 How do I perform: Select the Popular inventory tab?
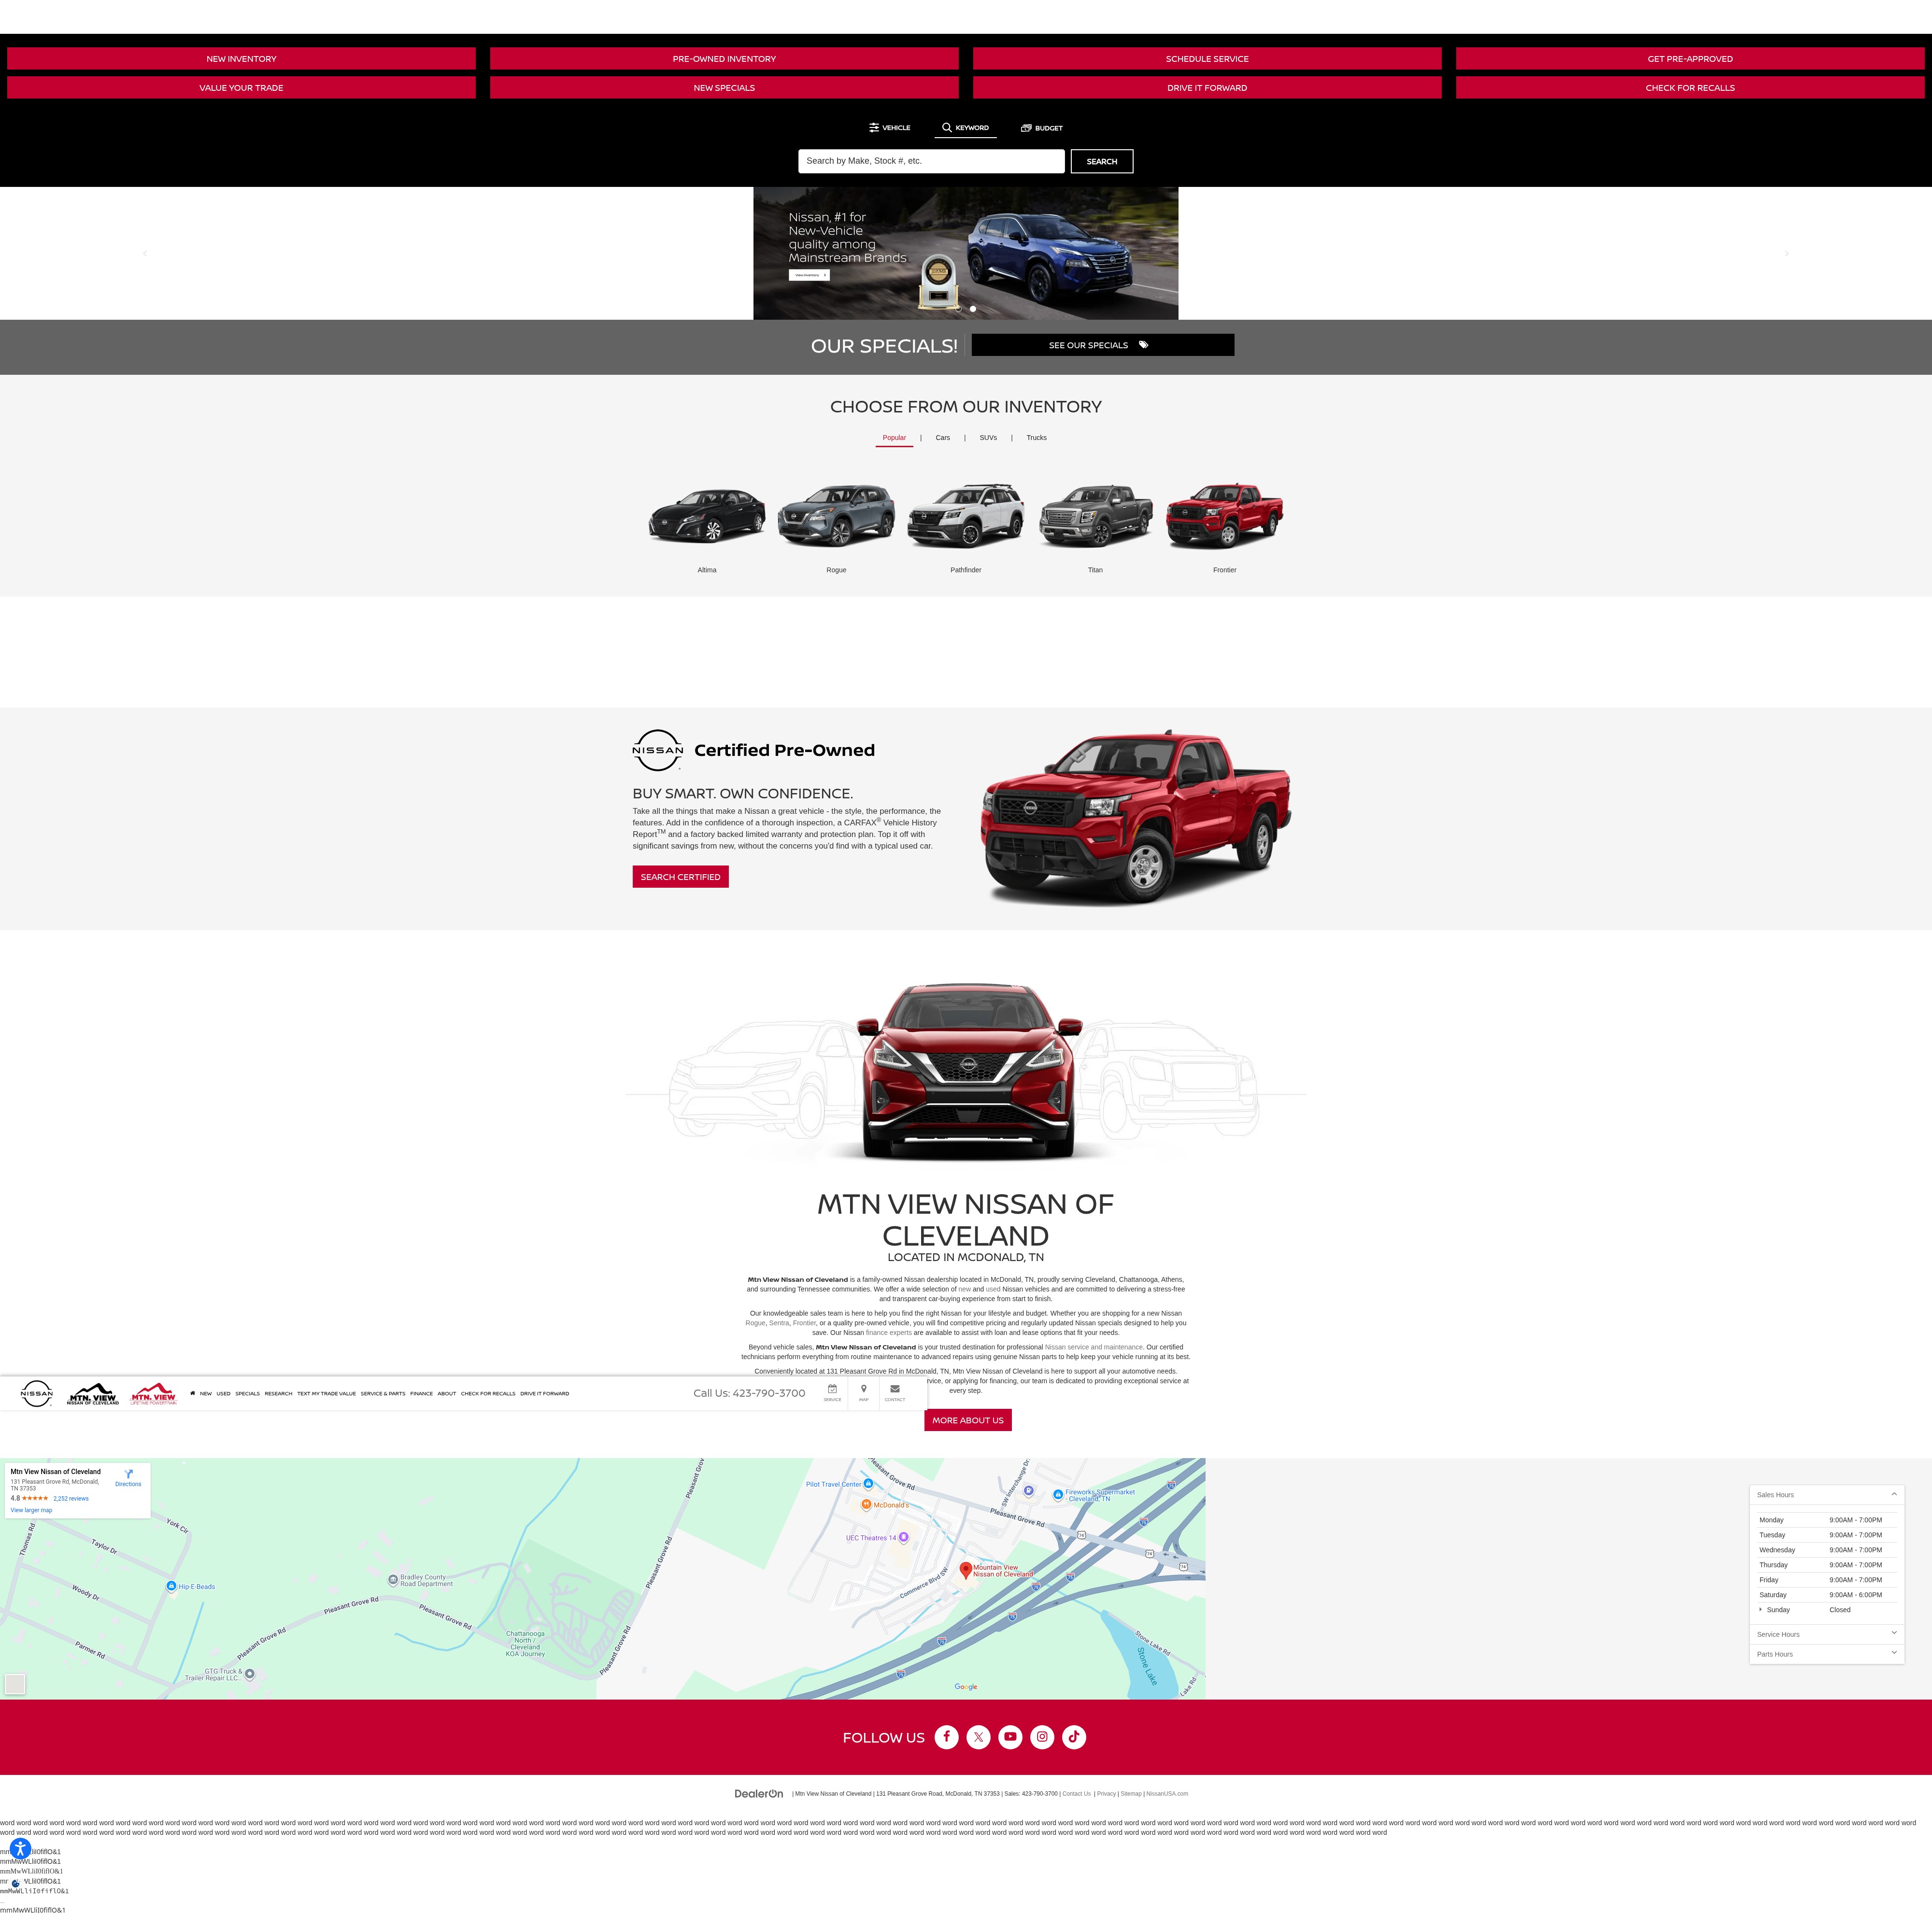coord(894,437)
